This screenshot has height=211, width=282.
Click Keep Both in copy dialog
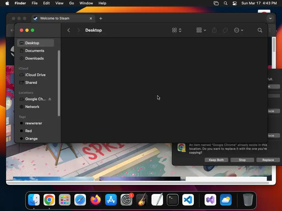pyautogui.click(x=216, y=160)
